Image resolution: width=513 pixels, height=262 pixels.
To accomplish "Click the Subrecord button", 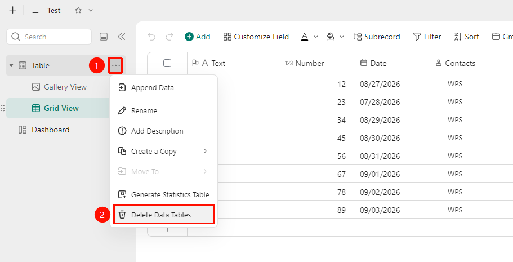I will pos(377,37).
